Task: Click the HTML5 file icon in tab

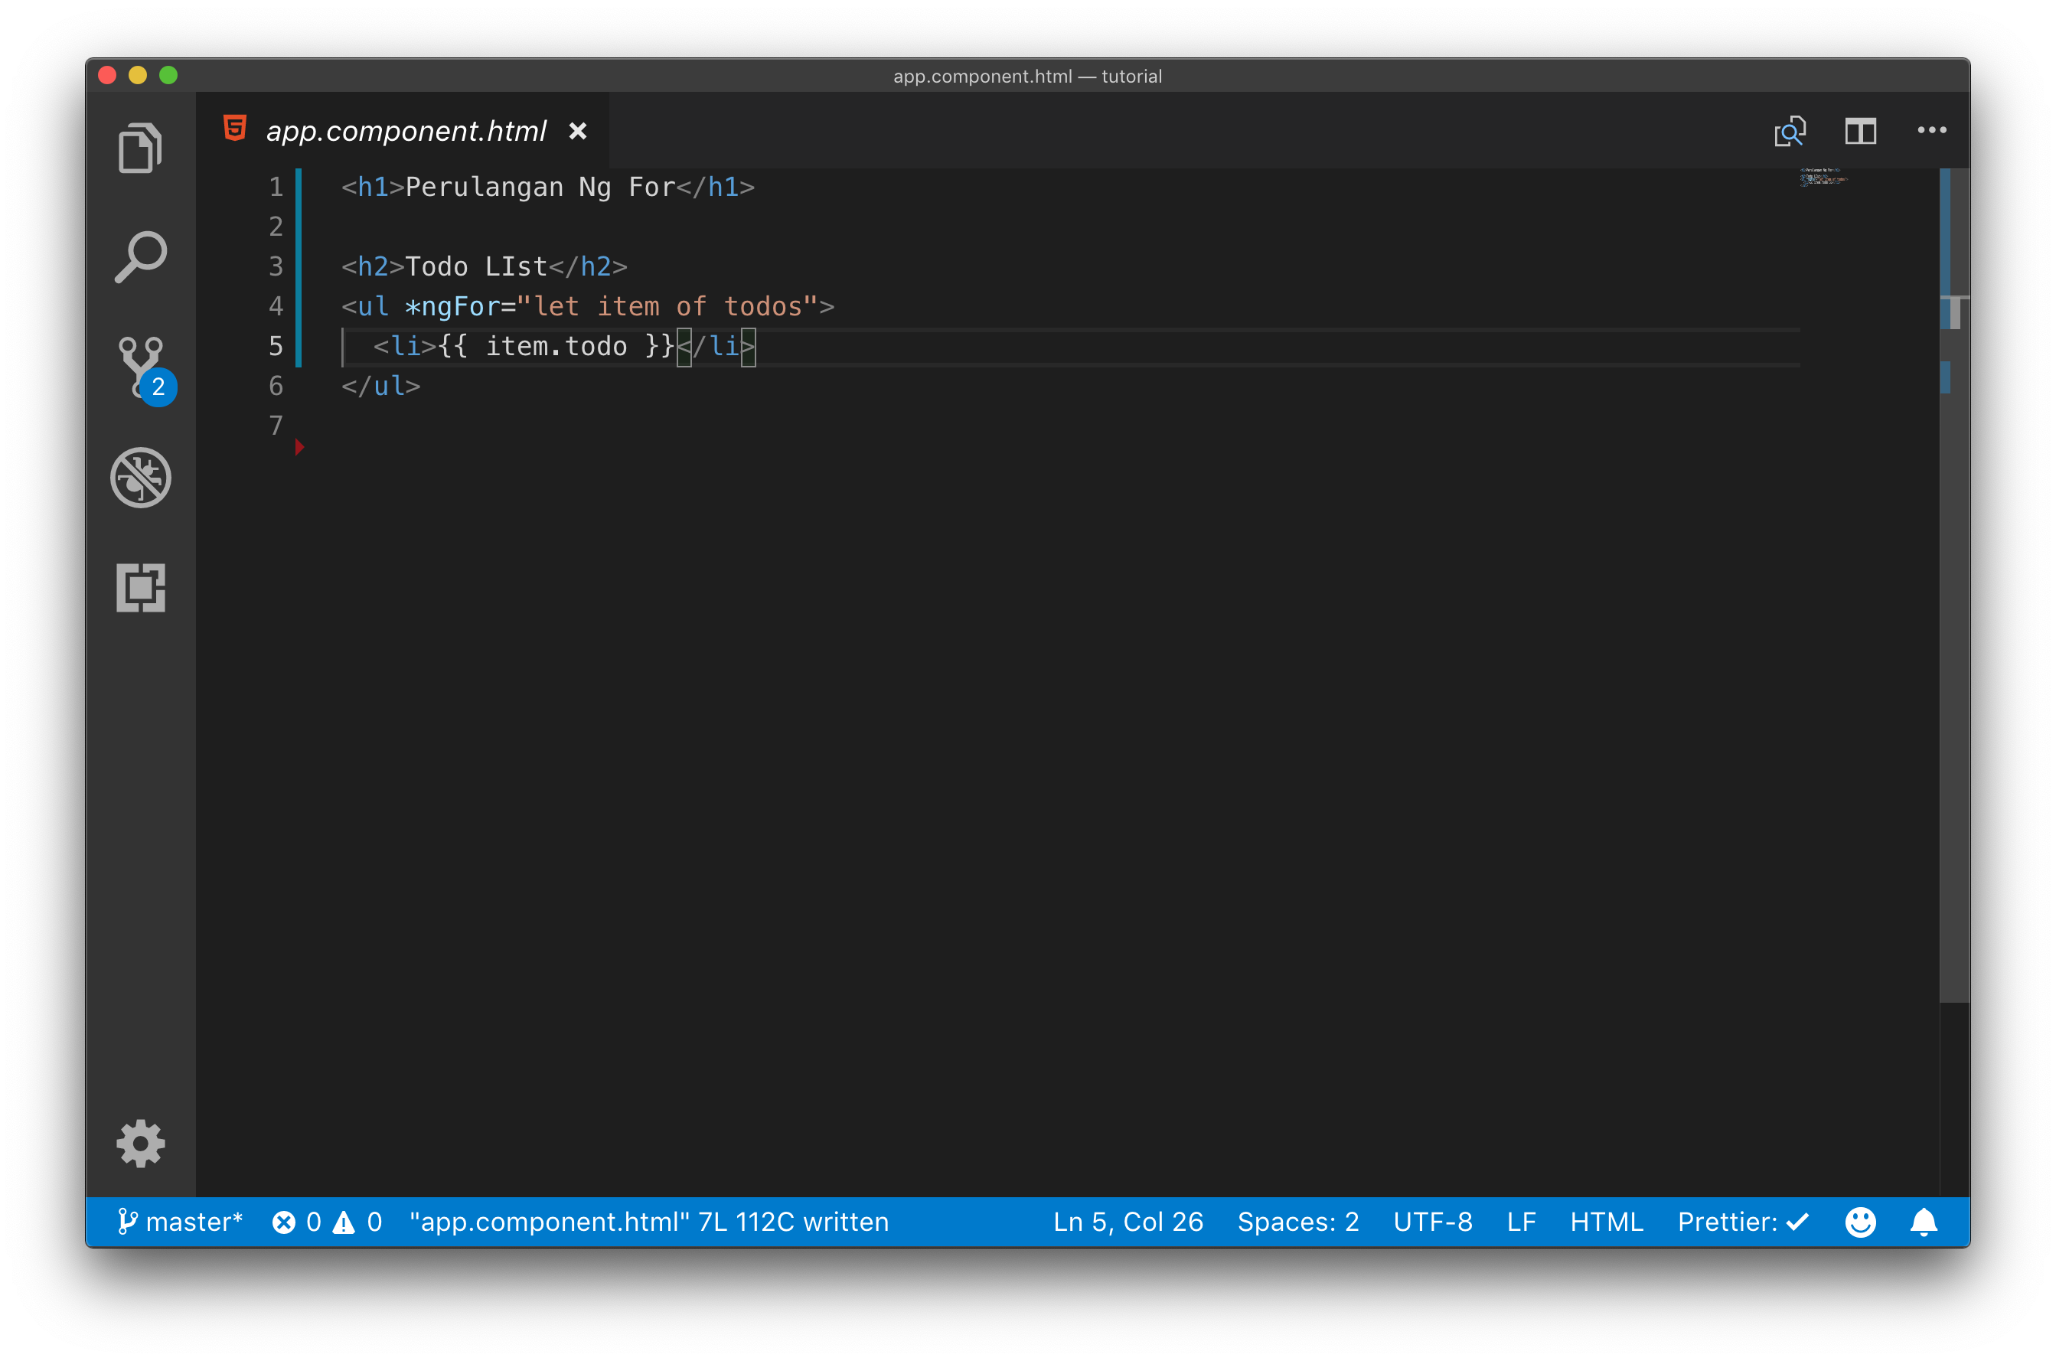Action: coord(234,129)
